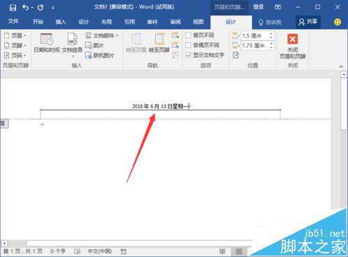This screenshot has width=348, height=257.
Task: Switch to the 布局 tab
Action: click(106, 22)
